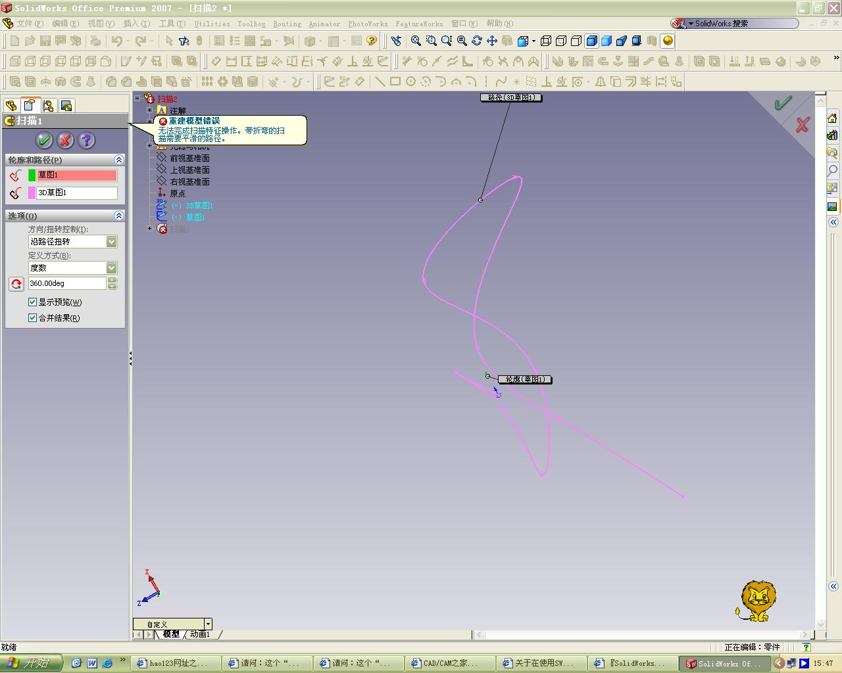Viewport: 842px width, 673px height.
Task: Click the 开始 Start button on the taskbar
Action: (x=32, y=663)
